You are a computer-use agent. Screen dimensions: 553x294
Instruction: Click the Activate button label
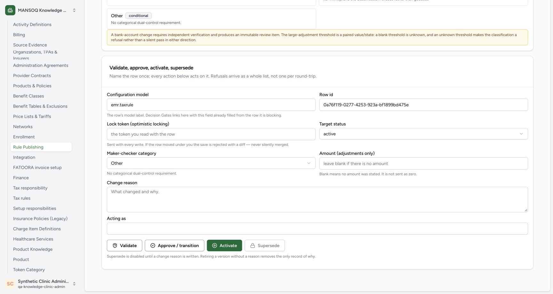coord(228,245)
